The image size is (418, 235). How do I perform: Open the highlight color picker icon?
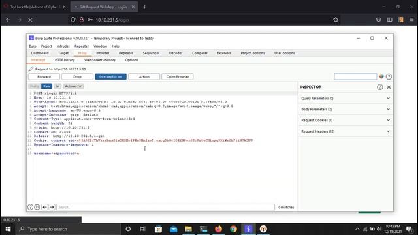(381, 77)
